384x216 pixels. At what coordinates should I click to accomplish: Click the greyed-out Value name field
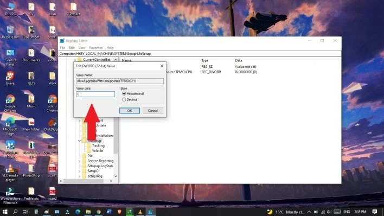coord(120,81)
